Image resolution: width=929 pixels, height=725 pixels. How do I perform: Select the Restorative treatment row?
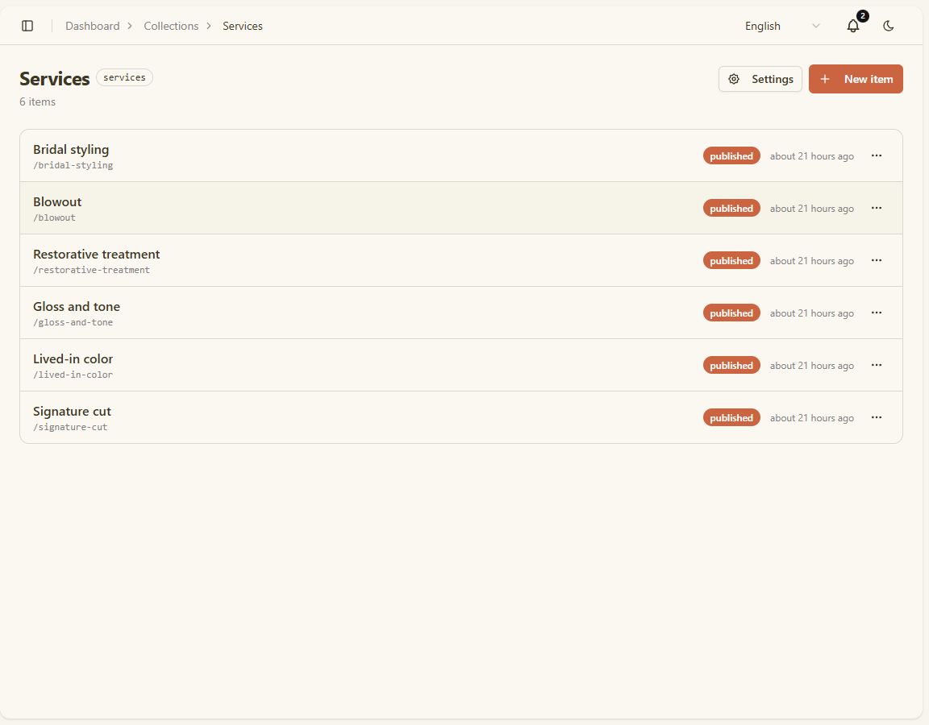pyautogui.click(x=461, y=260)
